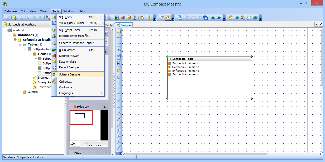325x162 pixels.
Task: Click the support person icon
Action: 243,18
